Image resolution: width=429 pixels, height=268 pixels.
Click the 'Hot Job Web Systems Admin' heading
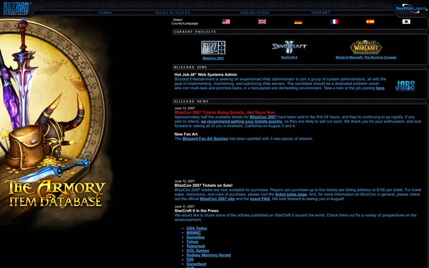206,75
